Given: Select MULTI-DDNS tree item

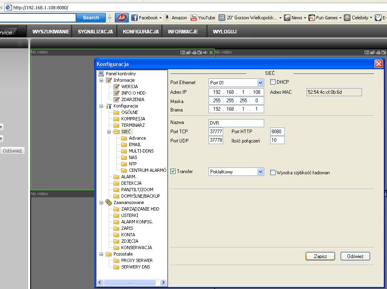Looking at the screenshot, I should coord(141,151).
